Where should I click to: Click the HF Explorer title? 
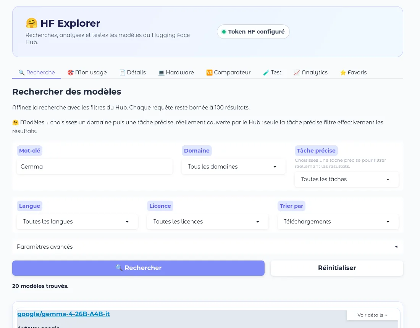pyautogui.click(x=70, y=23)
